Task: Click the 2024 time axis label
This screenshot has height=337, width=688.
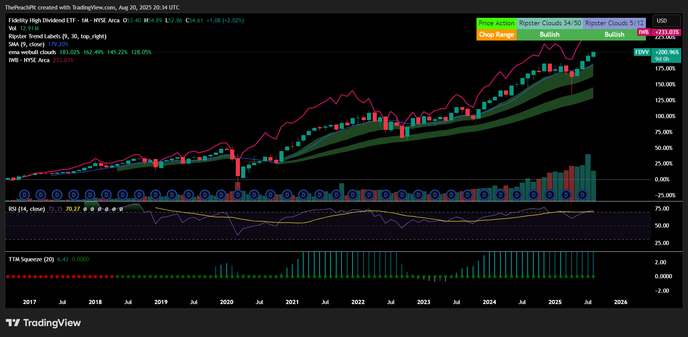Action: [489, 302]
